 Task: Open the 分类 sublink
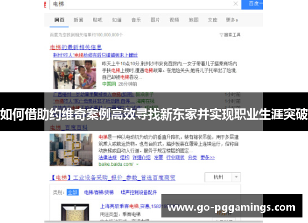click(x=192, y=158)
